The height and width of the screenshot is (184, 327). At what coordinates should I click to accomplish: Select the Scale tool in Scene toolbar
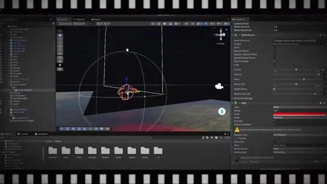pyautogui.click(x=60, y=46)
